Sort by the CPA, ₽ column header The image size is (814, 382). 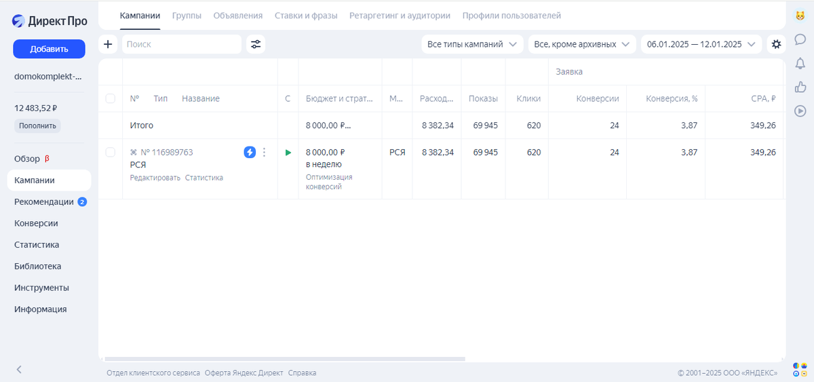pos(763,99)
